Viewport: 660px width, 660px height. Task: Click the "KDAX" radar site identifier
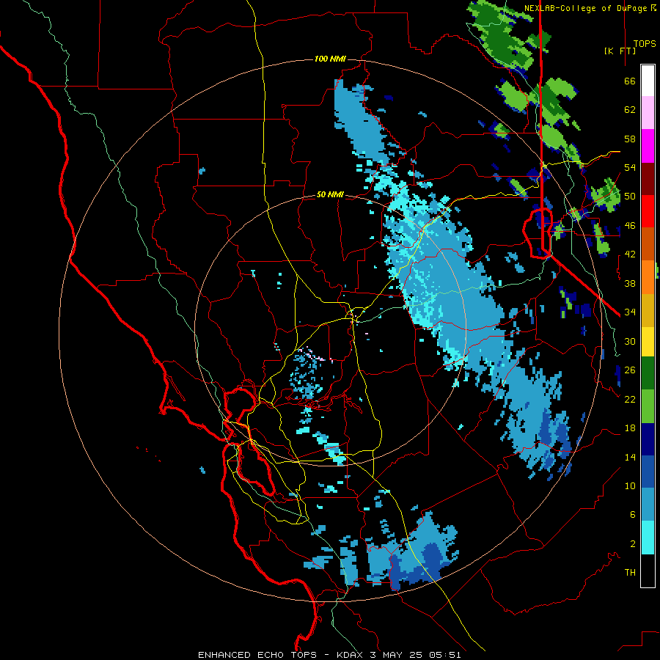pos(351,655)
